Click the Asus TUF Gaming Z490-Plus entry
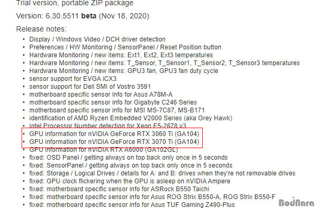316x208 pixels. 132,204
